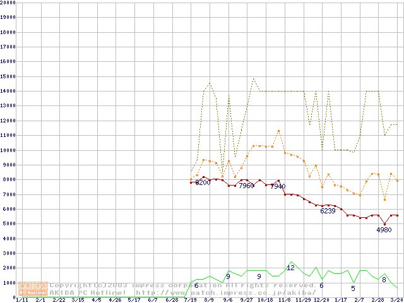Click the 11/8 date on x-axis

pyautogui.click(x=284, y=300)
